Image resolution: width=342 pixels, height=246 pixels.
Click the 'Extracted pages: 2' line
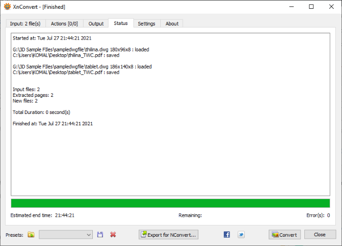click(x=33, y=95)
